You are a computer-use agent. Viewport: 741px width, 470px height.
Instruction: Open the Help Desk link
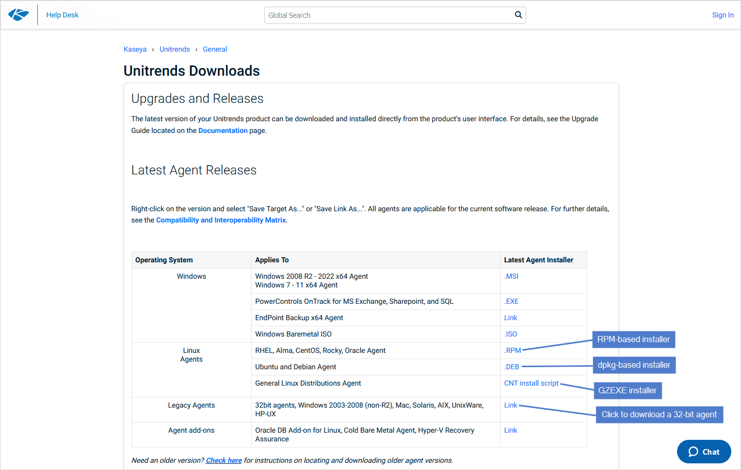click(x=62, y=15)
